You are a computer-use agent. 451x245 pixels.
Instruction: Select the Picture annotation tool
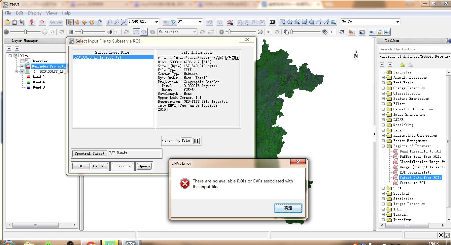(333, 22)
